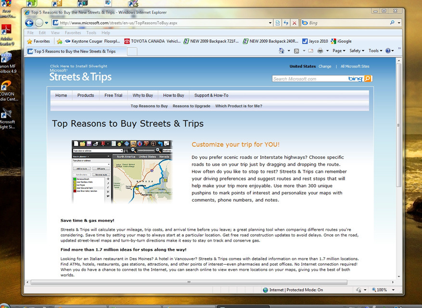The image size is (422, 308).
Task: Click the magnifier search icon in toolbar
Action: 392,23
